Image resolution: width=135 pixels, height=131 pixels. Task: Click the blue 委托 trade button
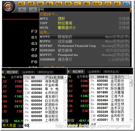(126, 4)
